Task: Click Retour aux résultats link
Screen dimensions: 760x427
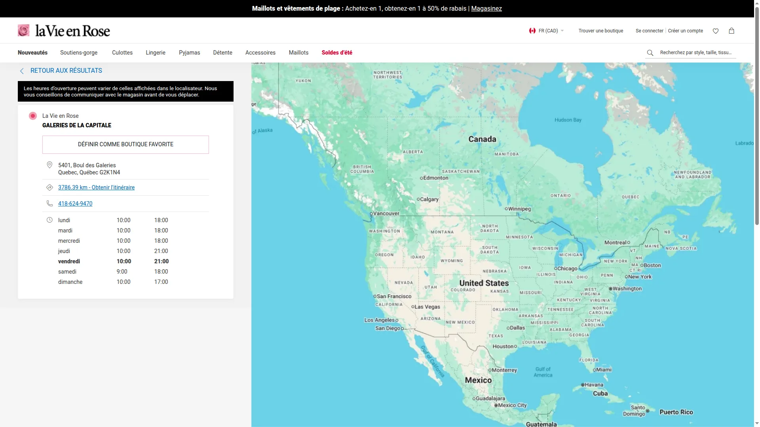Action: 66,71
